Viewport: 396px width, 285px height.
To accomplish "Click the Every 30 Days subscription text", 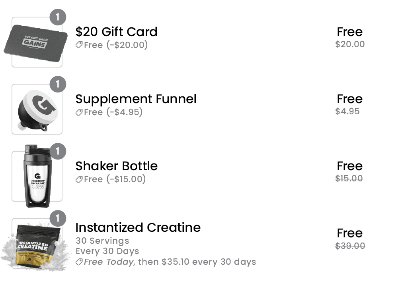I will coord(107,251).
